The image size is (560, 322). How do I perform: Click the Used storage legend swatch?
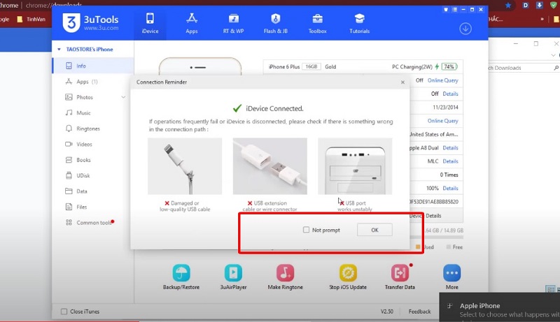tap(418, 247)
